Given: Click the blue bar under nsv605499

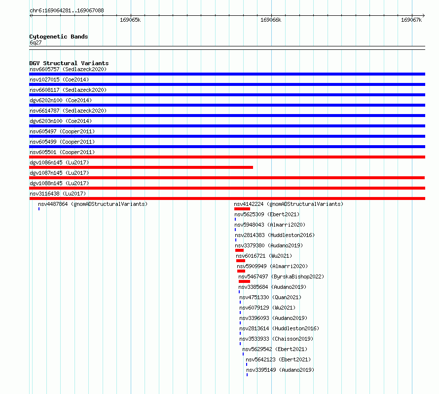Looking at the screenshot, I should pyautogui.click(x=227, y=147).
